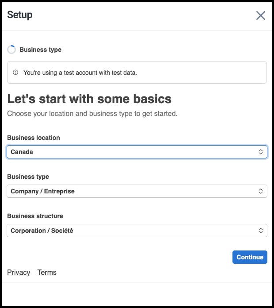Close the Setup dialog
The width and height of the screenshot is (274, 308).
click(261, 15)
